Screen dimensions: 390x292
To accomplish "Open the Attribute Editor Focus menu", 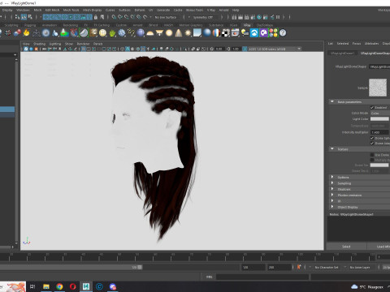I will tap(357, 44).
